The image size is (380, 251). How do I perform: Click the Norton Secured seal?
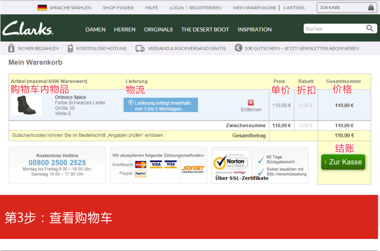(231, 163)
